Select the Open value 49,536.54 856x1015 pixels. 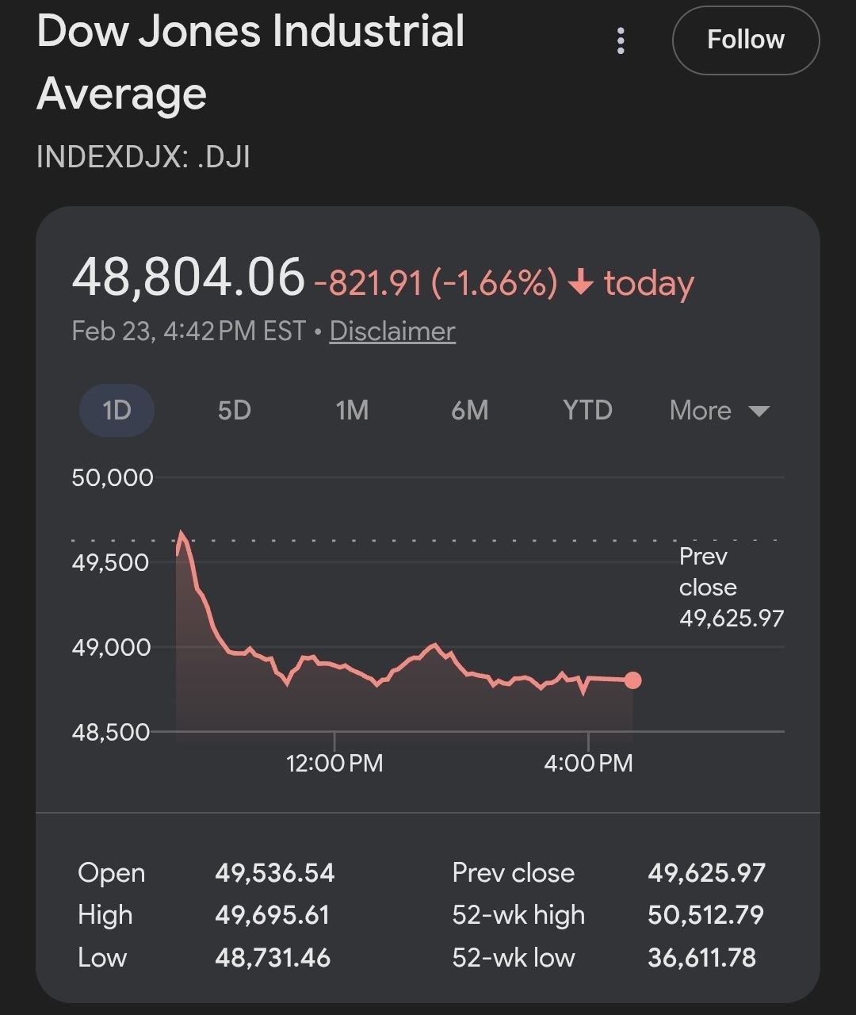coord(274,873)
